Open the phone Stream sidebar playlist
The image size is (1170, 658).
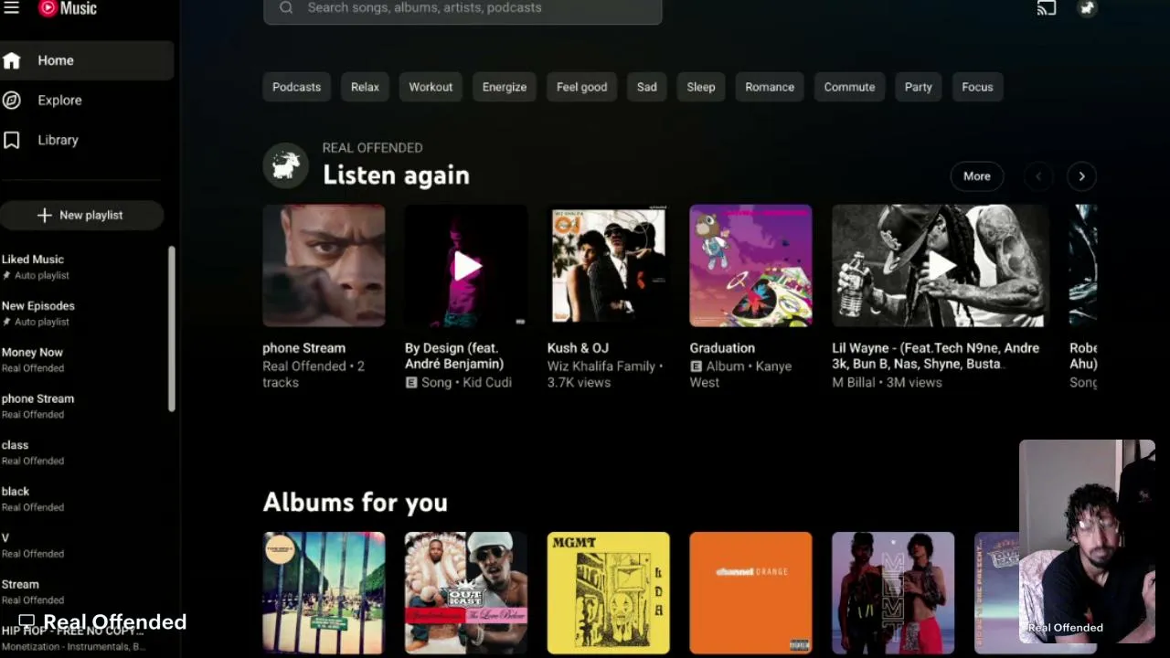82,407
